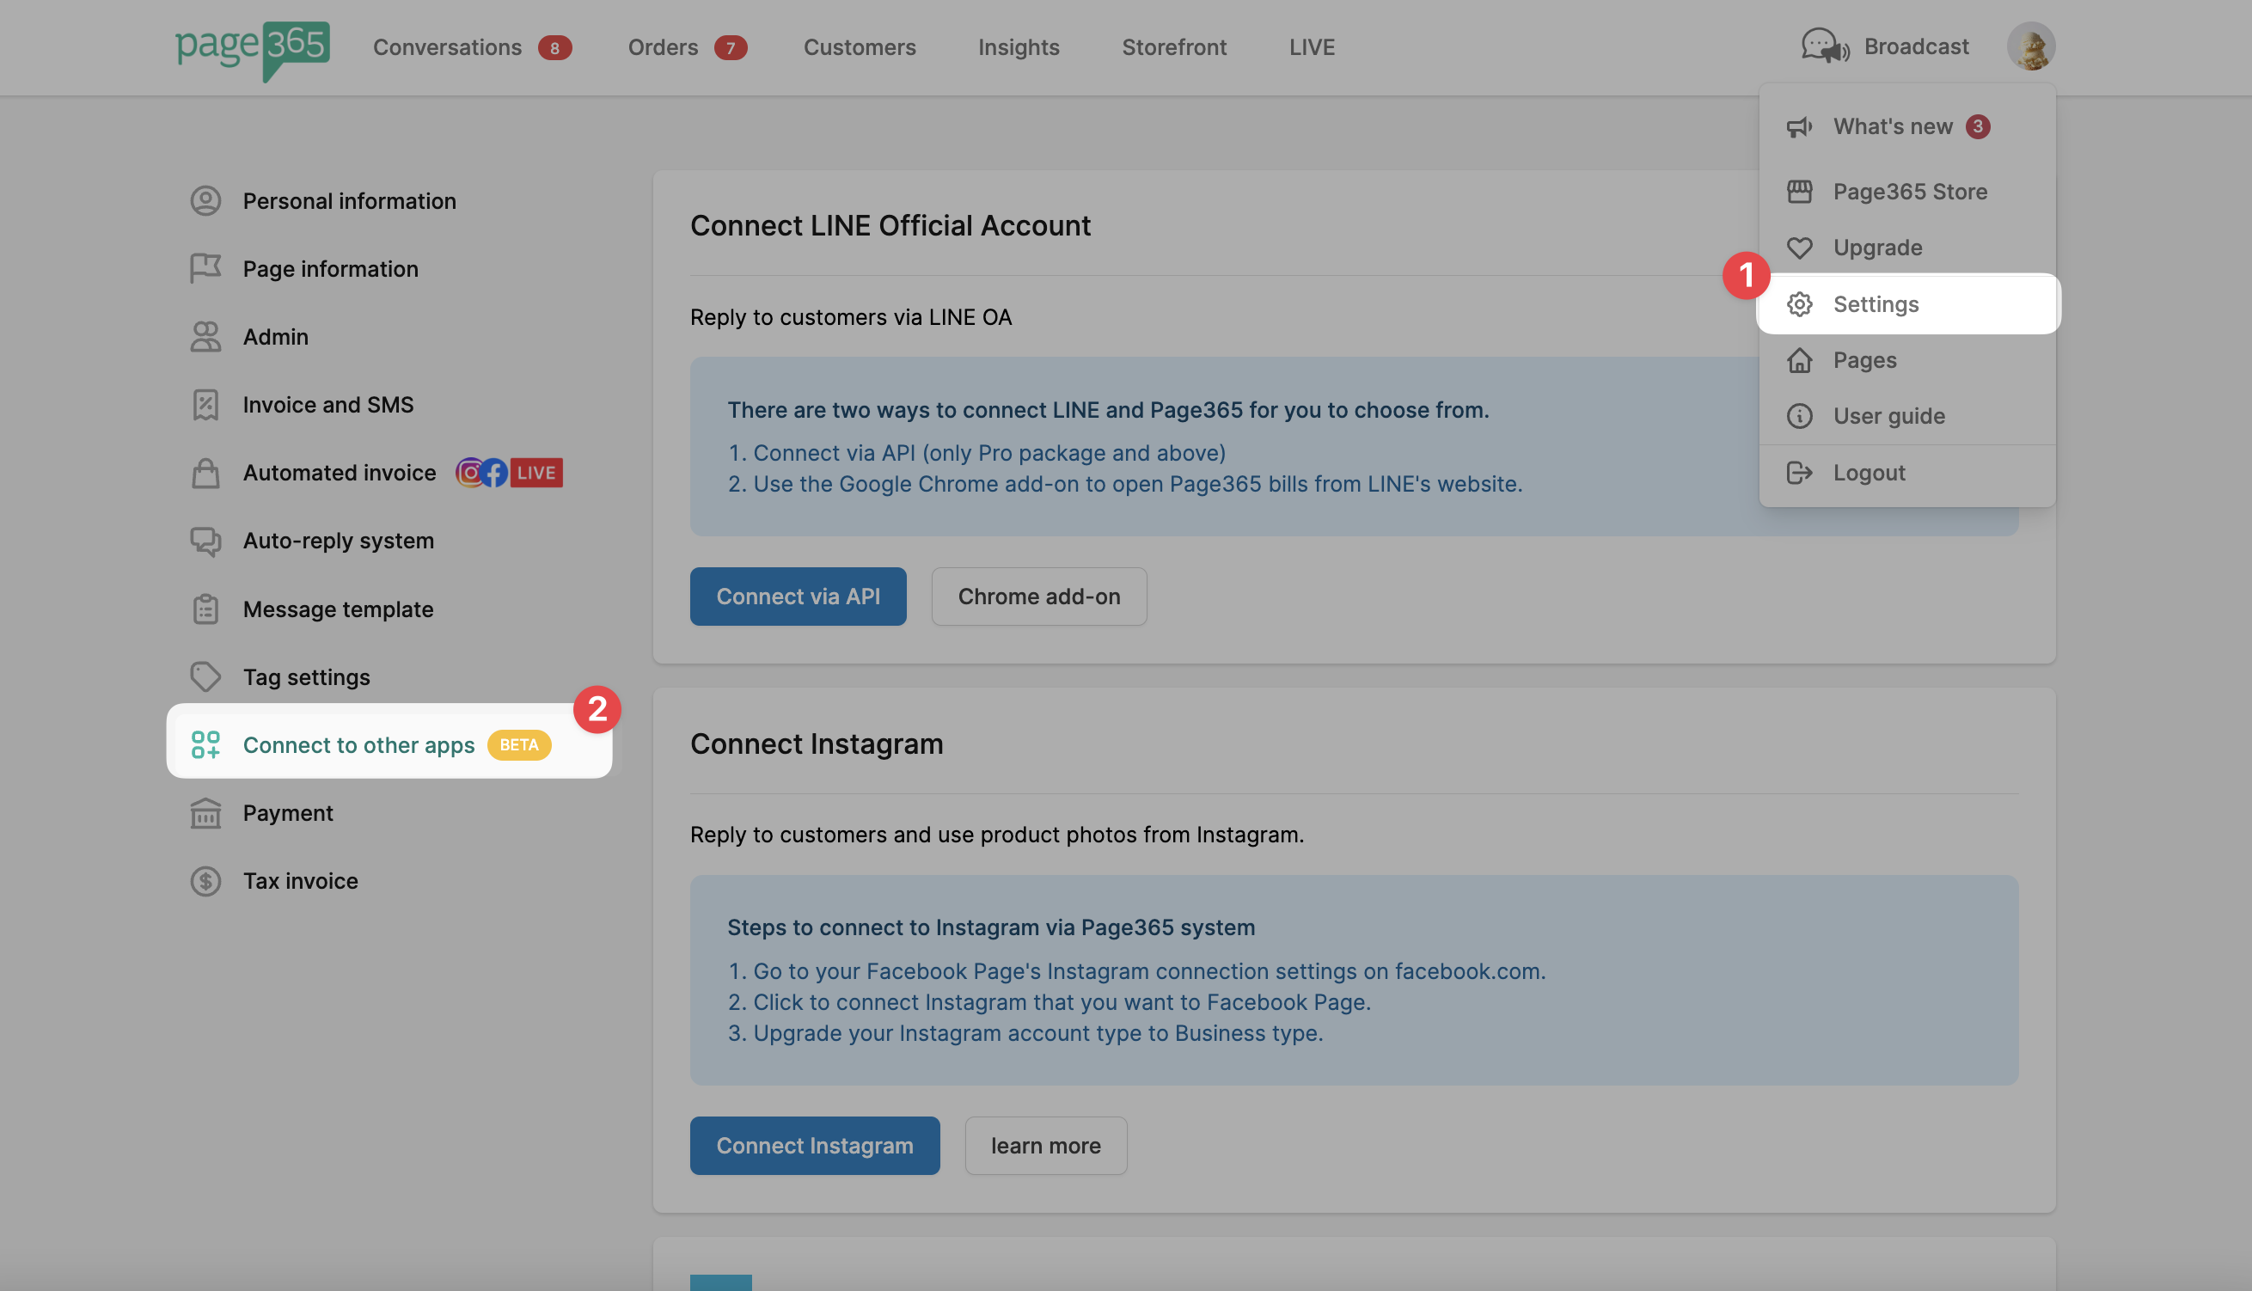Click the Chrome add-on button
The image size is (2252, 1291).
(x=1038, y=597)
